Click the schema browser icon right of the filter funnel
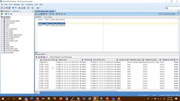The width and height of the screenshot is (180, 101). tap(11, 14)
